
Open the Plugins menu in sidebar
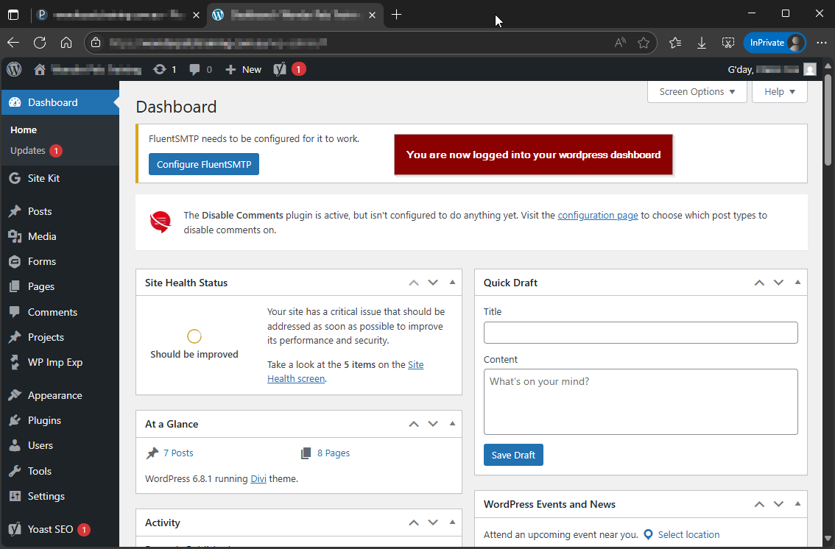click(44, 420)
